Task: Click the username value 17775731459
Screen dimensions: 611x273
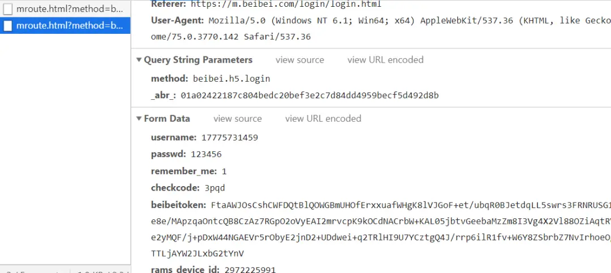Action: (230, 138)
